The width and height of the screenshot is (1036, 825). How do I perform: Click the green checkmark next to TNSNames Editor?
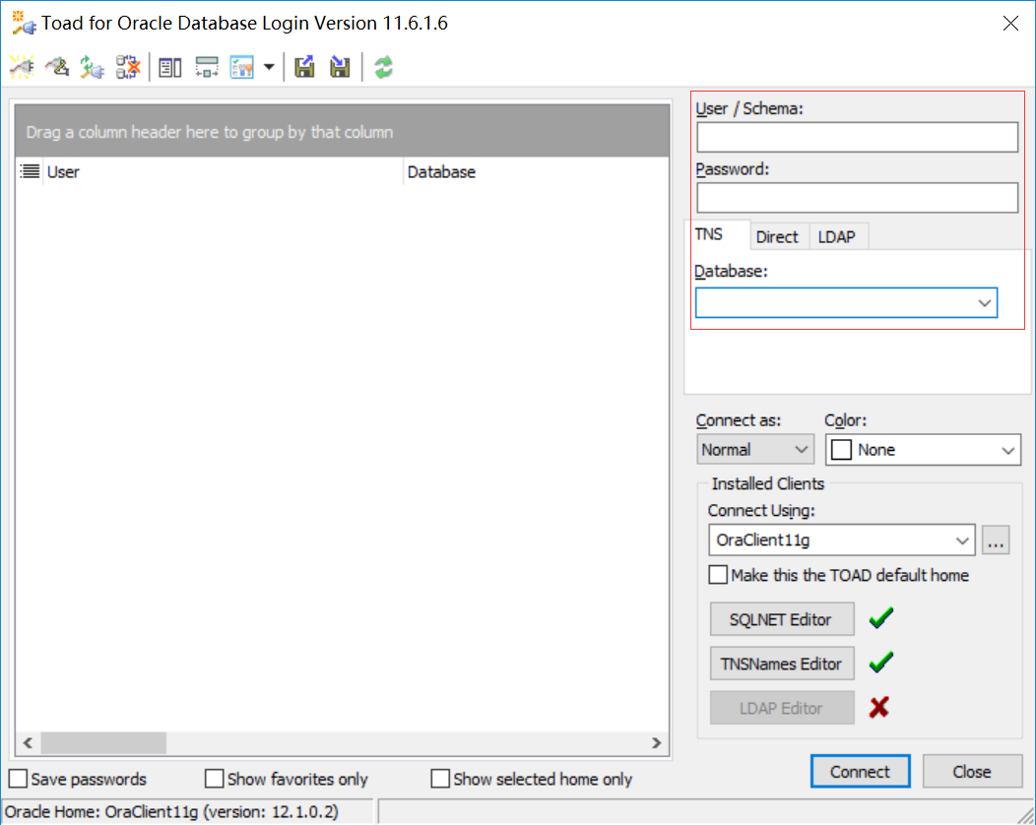[880, 663]
